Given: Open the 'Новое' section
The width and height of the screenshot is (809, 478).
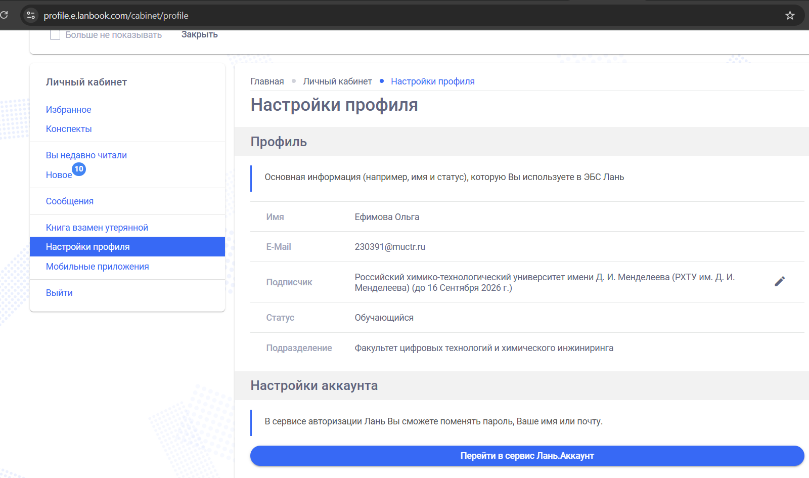Looking at the screenshot, I should 59,175.
